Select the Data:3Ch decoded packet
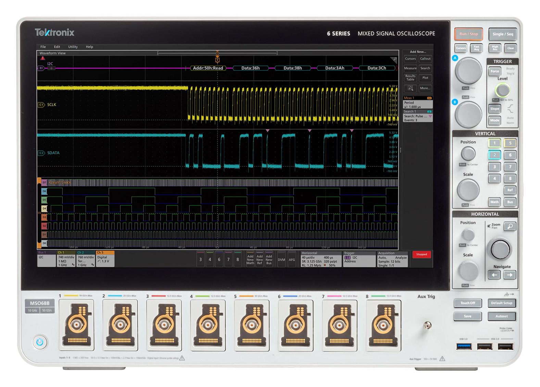 [377, 68]
